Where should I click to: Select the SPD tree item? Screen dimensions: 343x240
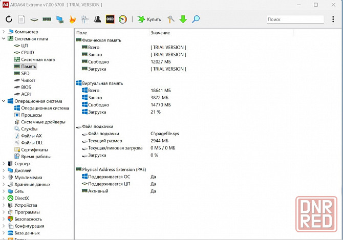point(25,74)
